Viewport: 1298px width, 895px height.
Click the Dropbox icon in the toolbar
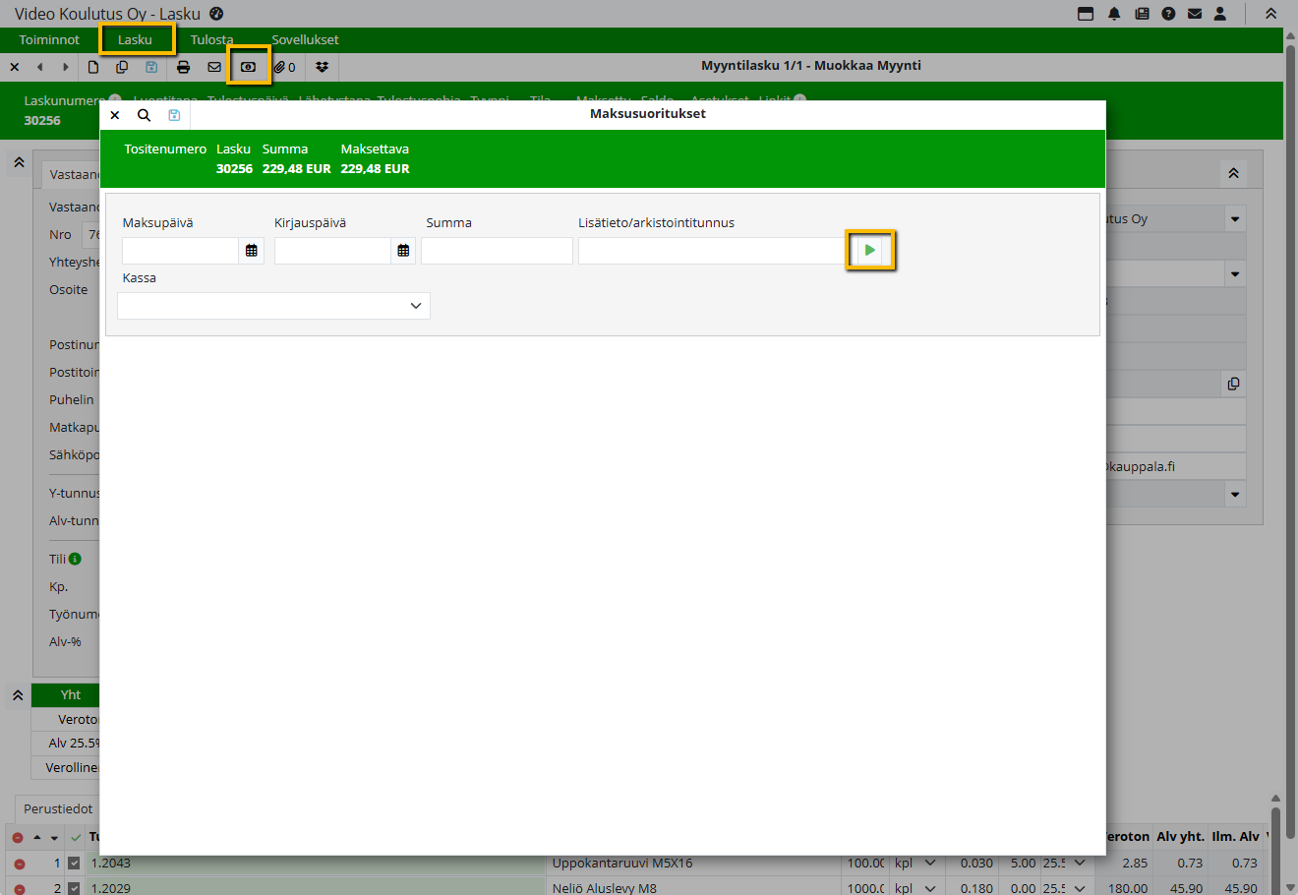[x=322, y=67]
